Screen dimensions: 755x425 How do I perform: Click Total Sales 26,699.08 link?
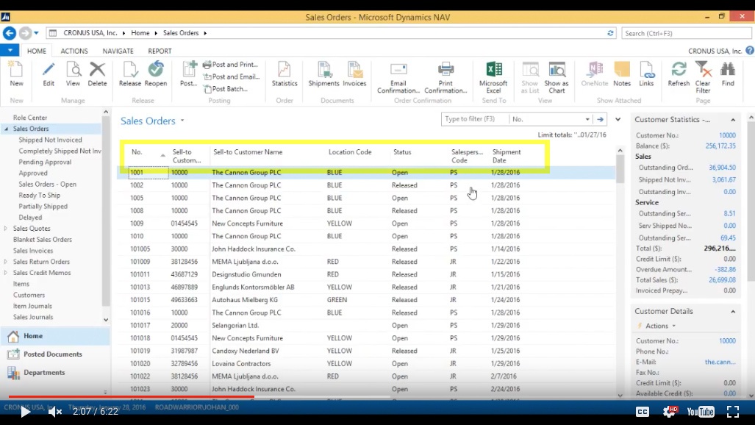click(x=722, y=280)
